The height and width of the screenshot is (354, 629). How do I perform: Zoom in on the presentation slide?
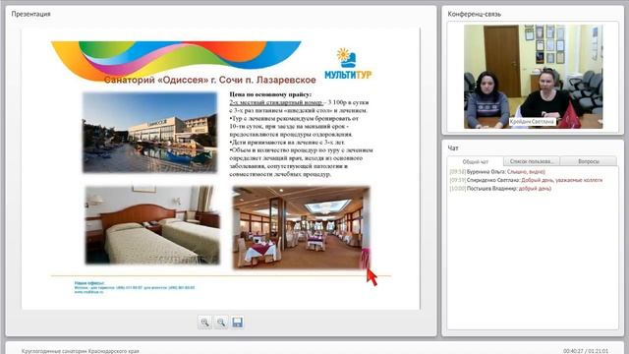pyautogui.click(x=204, y=323)
